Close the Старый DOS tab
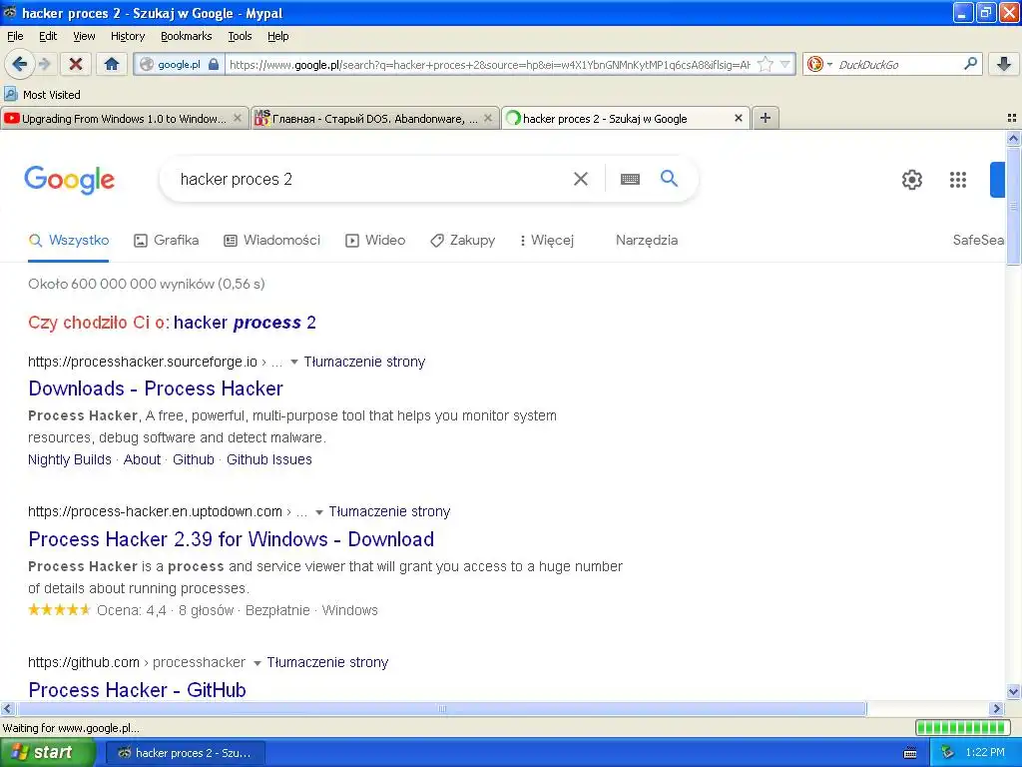The height and width of the screenshot is (767, 1022). click(x=487, y=118)
